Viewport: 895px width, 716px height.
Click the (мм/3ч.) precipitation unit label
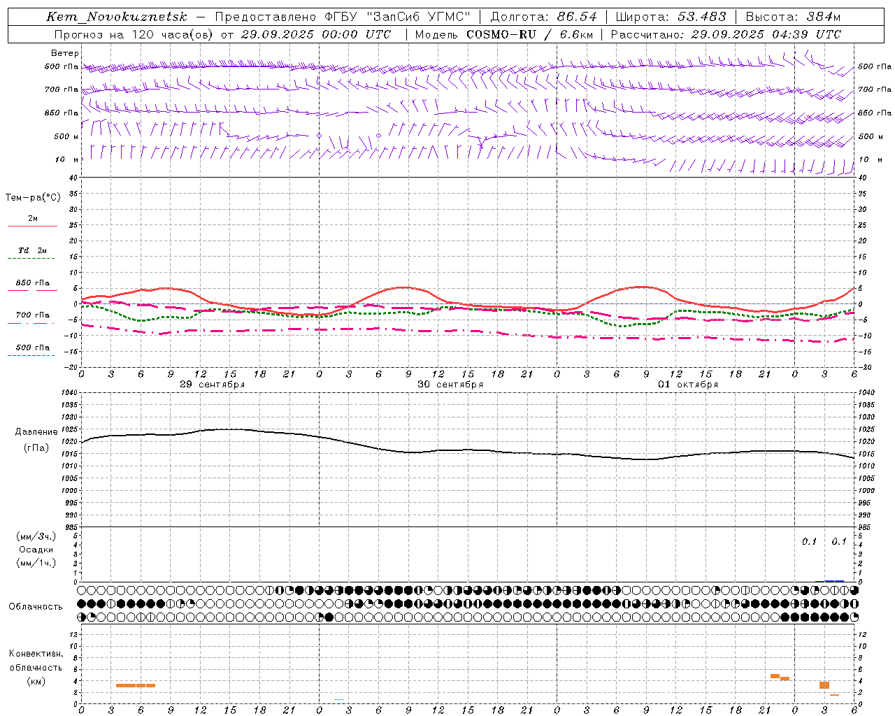tap(36, 536)
